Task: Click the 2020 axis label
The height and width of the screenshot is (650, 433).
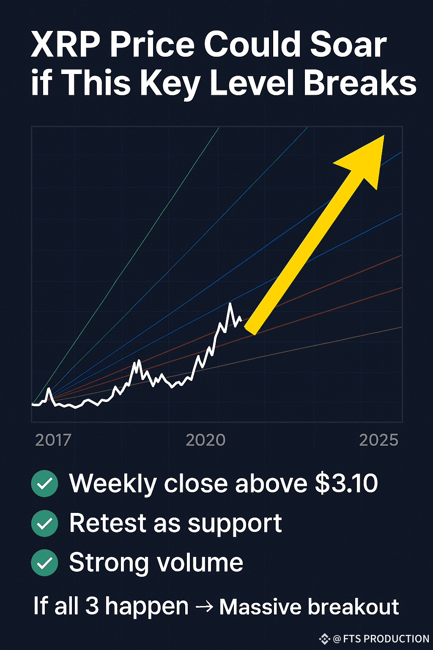Action: point(206,440)
